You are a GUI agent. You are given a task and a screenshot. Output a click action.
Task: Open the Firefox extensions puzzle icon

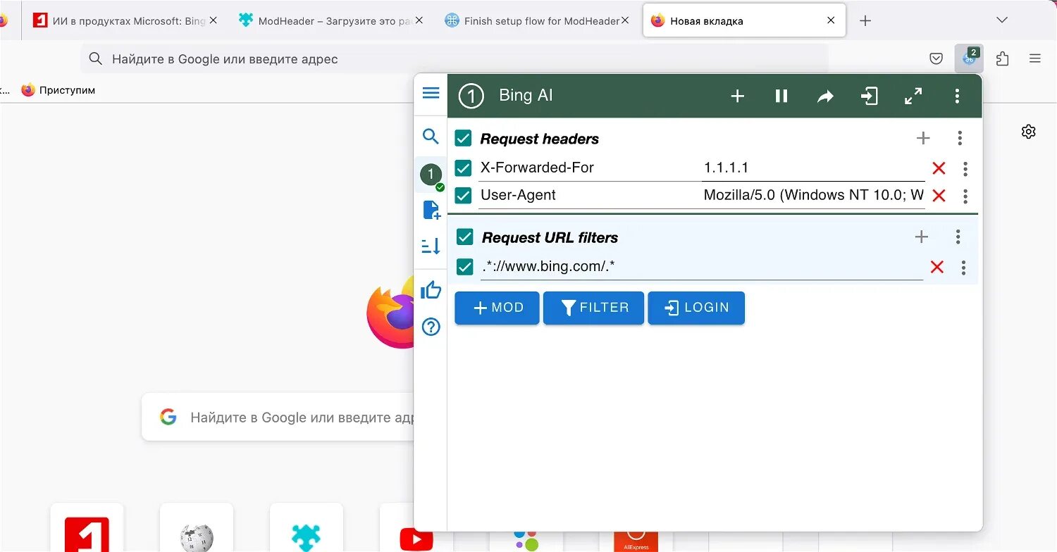click(x=1002, y=59)
